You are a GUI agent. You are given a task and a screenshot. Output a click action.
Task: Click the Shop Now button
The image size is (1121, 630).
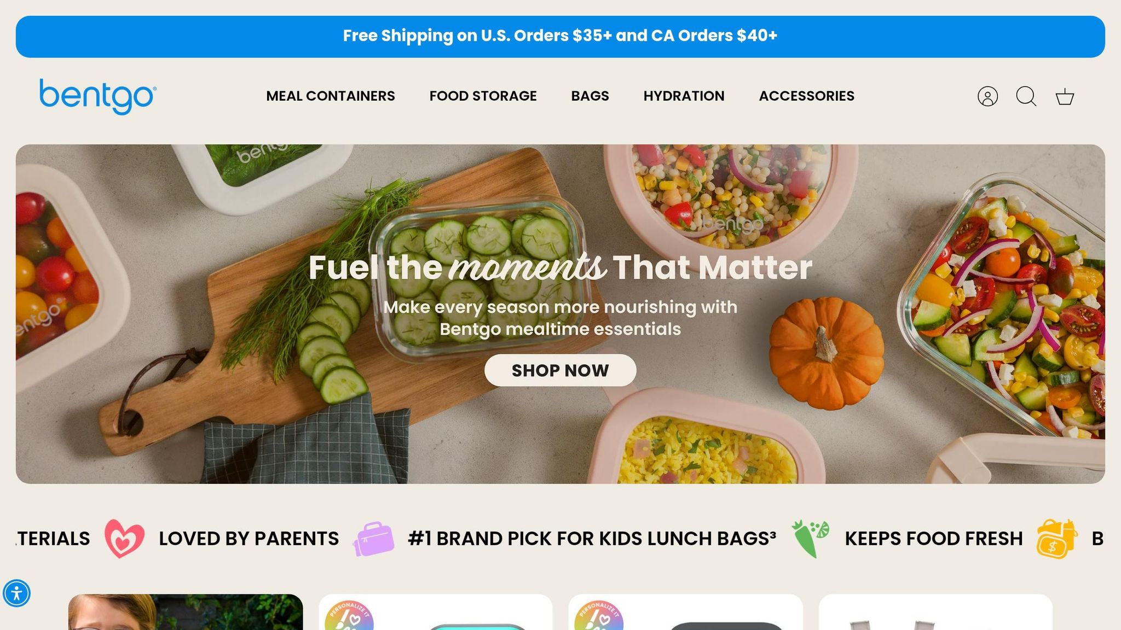[x=560, y=370]
